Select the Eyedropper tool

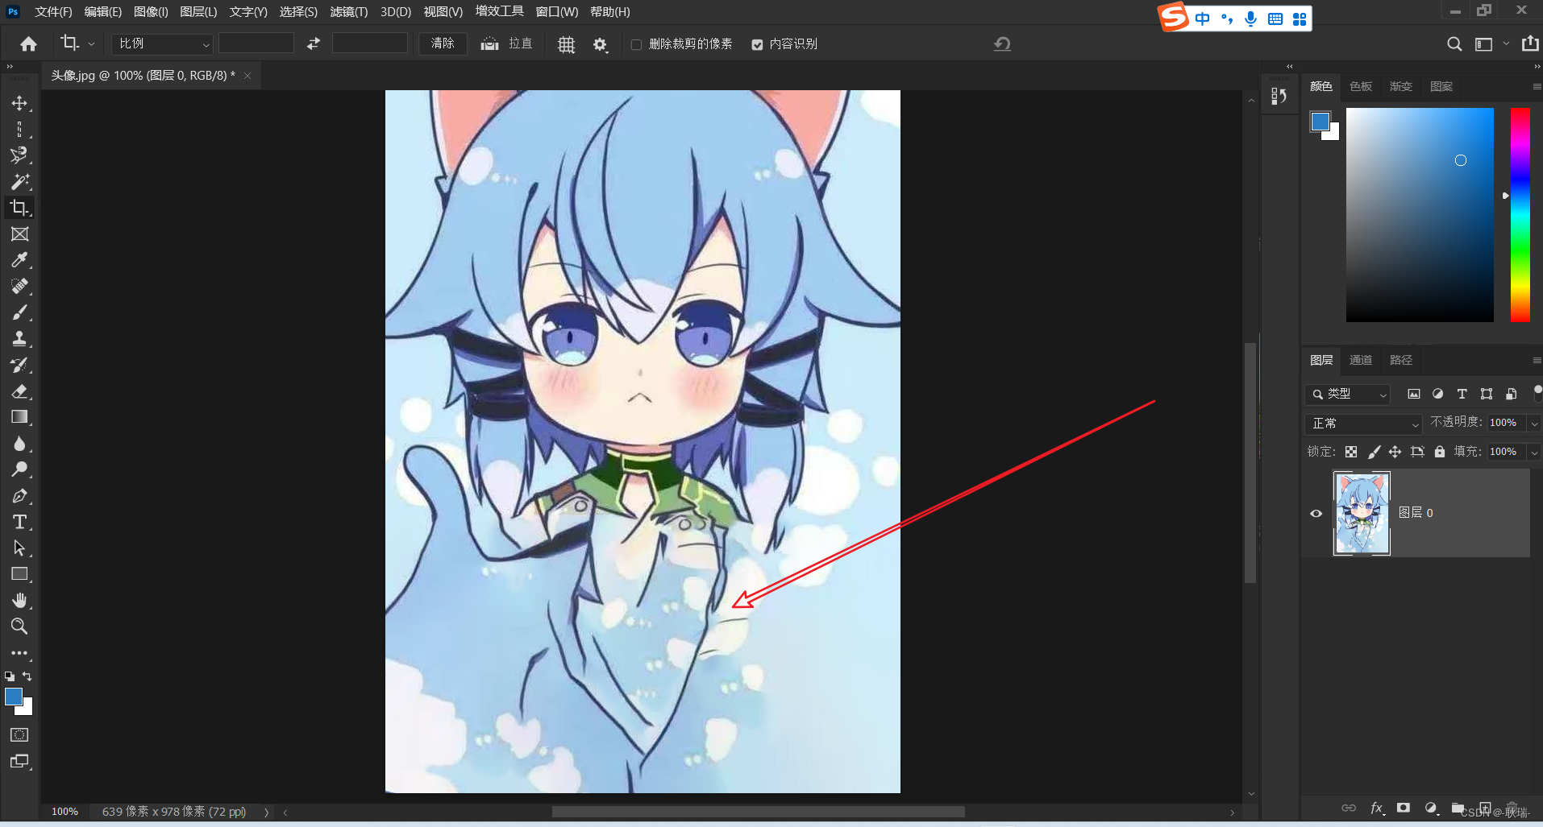pyautogui.click(x=19, y=260)
